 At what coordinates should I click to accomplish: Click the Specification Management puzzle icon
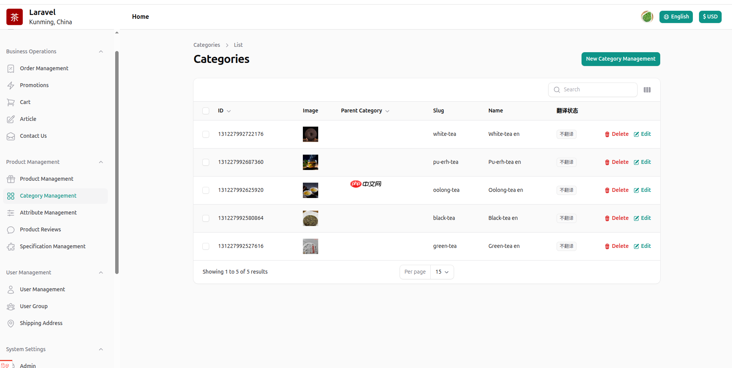pos(11,246)
